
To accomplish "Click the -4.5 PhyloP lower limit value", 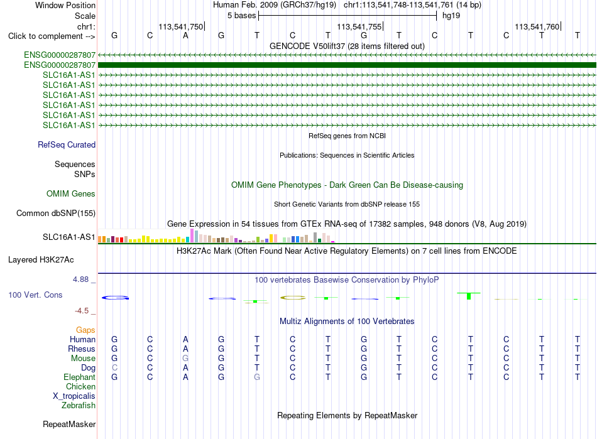I will click(x=82, y=311).
